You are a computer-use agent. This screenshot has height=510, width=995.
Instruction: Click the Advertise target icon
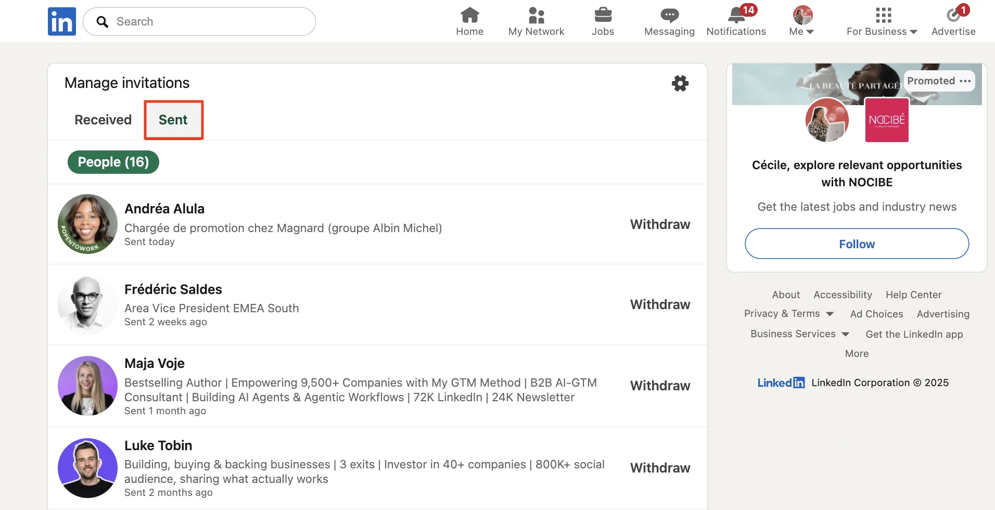point(953,15)
